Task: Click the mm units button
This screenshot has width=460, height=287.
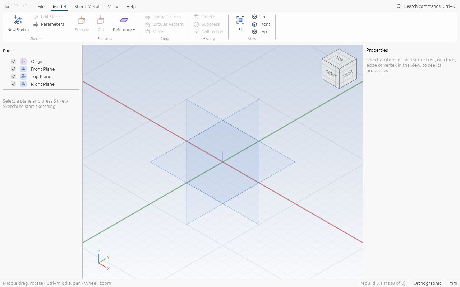Action: click(x=453, y=283)
